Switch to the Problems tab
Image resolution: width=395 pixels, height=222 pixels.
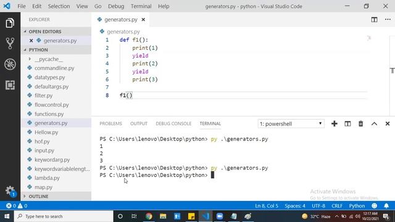(110, 123)
